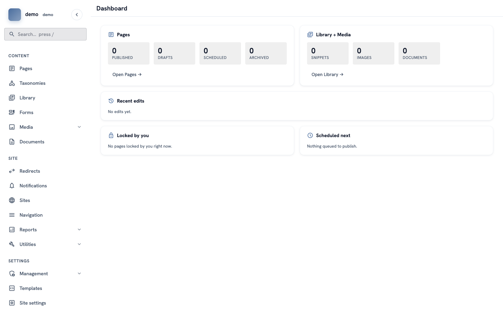Viewport: 503px width, 314px height.
Task: Click the Pages icon in sidebar
Action: tap(12, 68)
